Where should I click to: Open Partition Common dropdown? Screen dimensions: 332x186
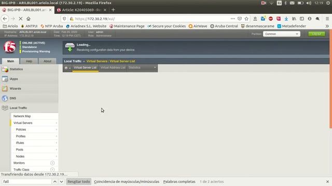pos(281,34)
